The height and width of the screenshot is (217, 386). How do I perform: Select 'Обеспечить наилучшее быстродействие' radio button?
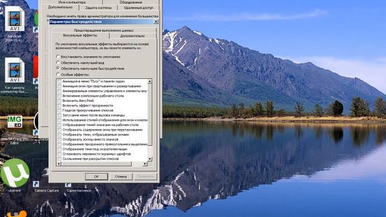pos(58,68)
